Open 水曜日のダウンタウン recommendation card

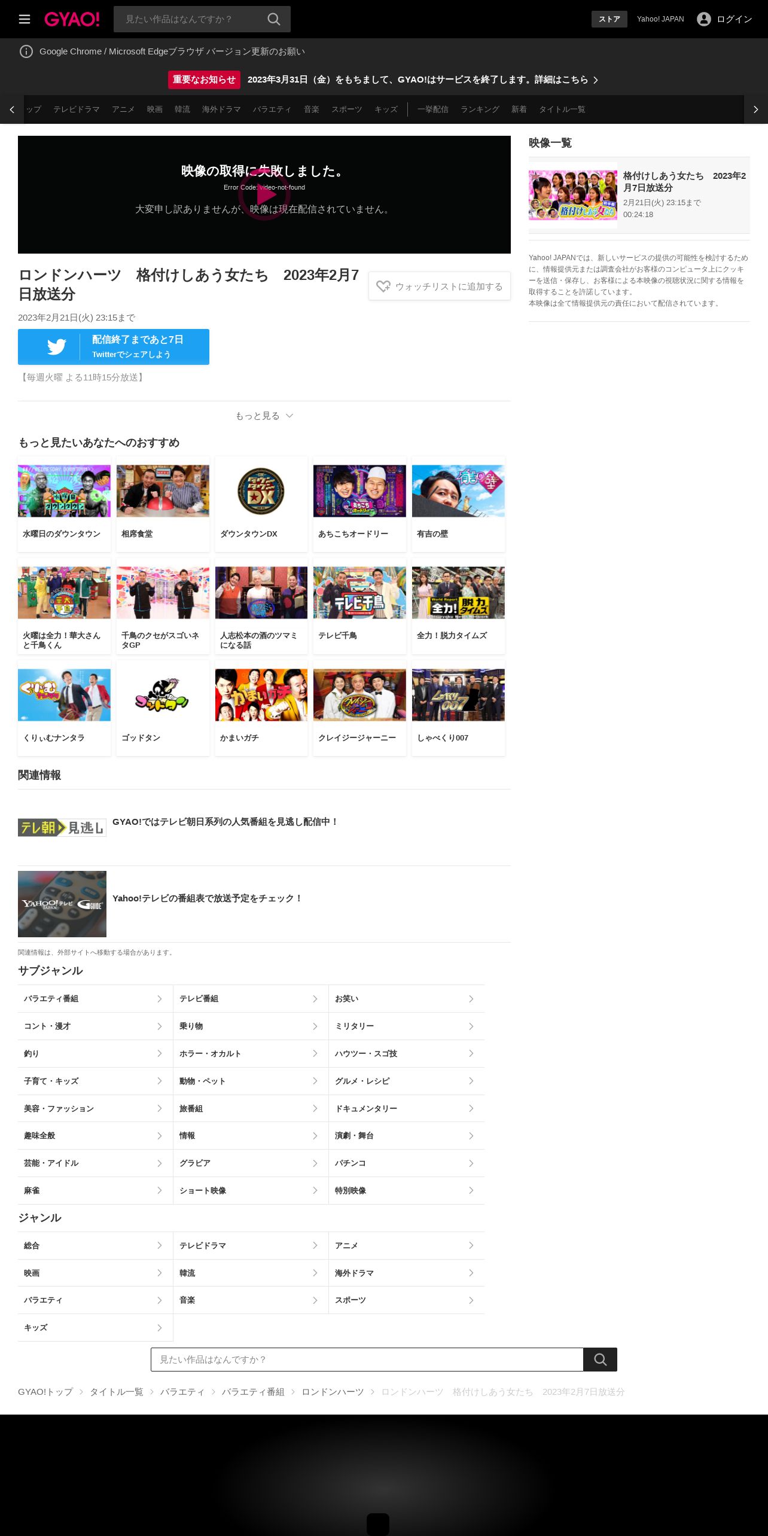coord(64,504)
